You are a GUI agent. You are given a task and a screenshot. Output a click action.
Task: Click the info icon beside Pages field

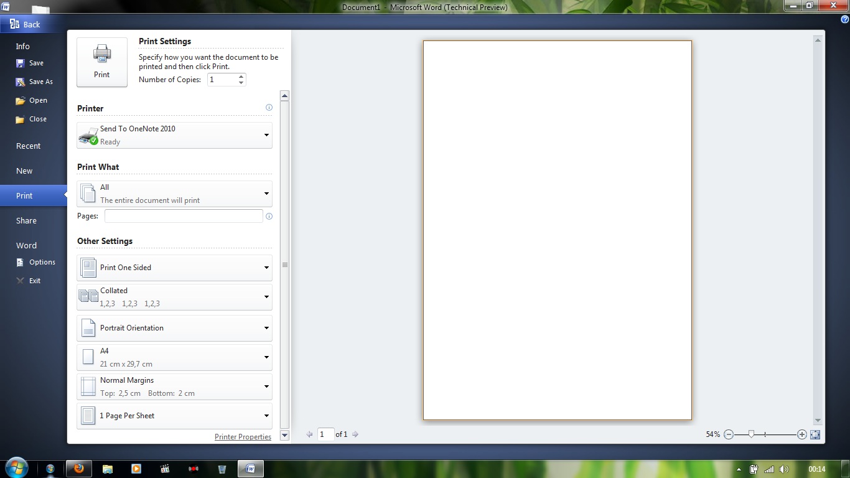point(269,217)
